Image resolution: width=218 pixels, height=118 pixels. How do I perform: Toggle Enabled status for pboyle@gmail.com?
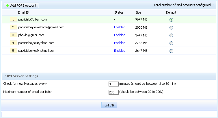pyautogui.click(x=120, y=35)
